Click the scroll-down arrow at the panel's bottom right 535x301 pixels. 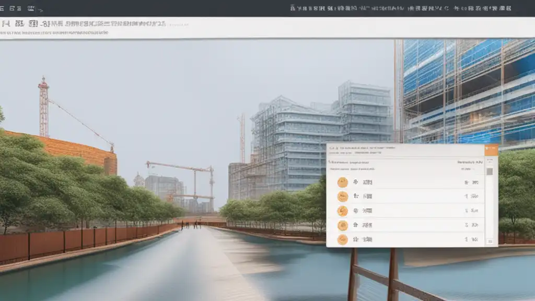pos(490,241)
